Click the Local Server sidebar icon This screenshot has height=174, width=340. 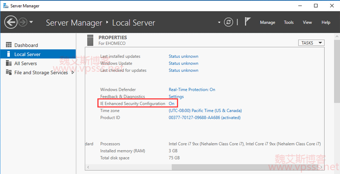[9, 54]
